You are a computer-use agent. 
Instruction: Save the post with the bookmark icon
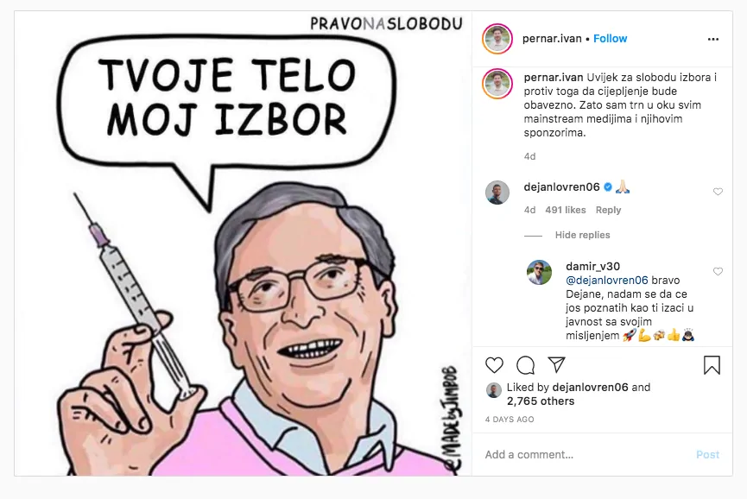click(x=712, y=365)
